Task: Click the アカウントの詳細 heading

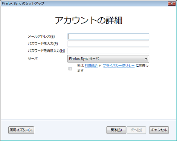Action: [88, 20]
